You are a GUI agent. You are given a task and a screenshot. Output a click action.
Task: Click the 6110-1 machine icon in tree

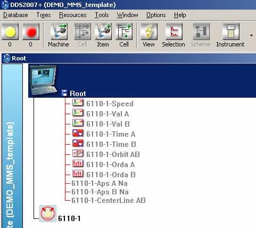pos(48,214)
